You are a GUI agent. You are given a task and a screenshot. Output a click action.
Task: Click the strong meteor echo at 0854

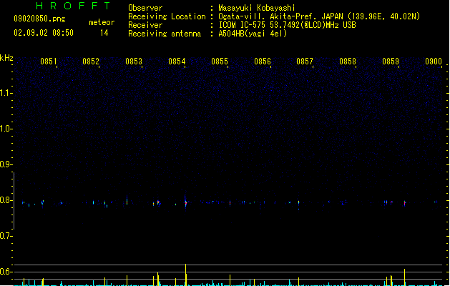(186, 202)
